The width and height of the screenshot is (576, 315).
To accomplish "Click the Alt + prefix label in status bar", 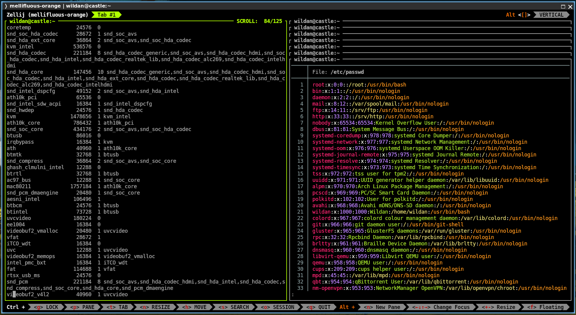I will (x=347, y=307).
